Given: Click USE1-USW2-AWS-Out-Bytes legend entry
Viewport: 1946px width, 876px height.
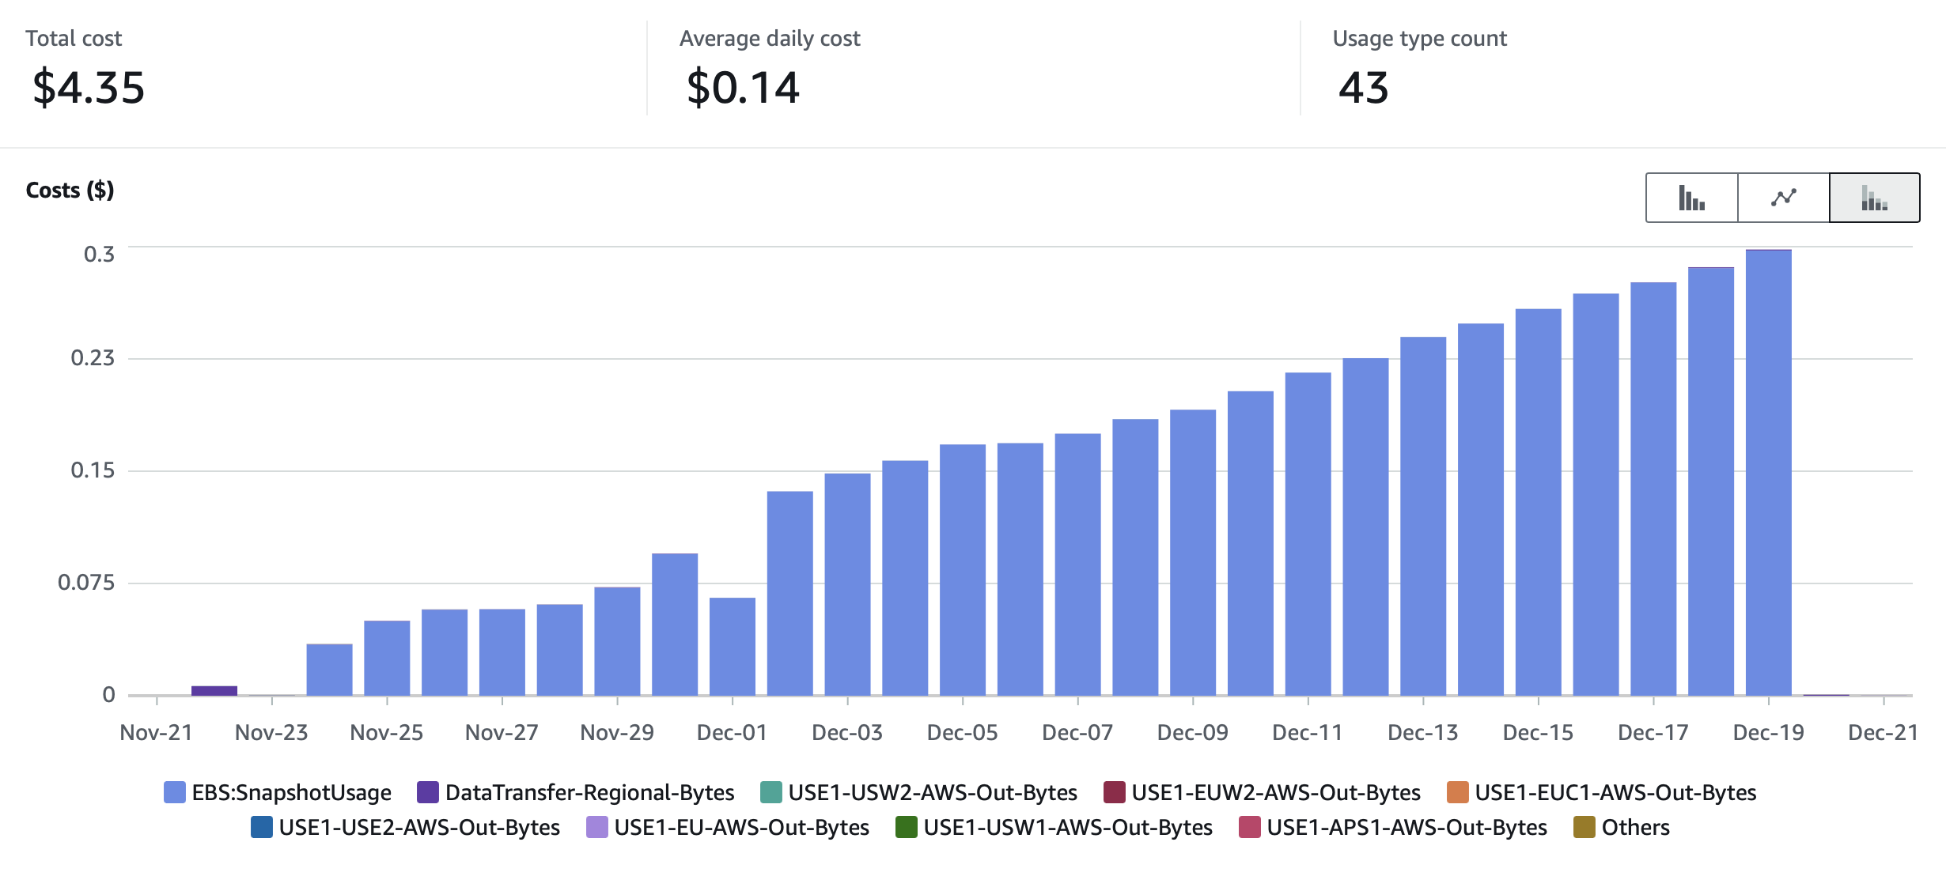Looking at the screenshot, I should tap(932, 792).
